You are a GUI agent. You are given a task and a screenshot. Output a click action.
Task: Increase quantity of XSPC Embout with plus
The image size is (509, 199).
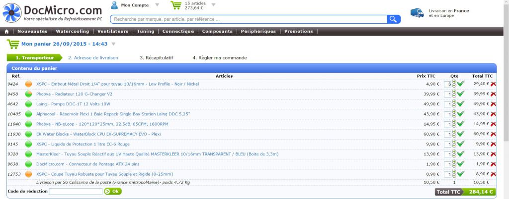pyautogui.click(x=454, y=82)
